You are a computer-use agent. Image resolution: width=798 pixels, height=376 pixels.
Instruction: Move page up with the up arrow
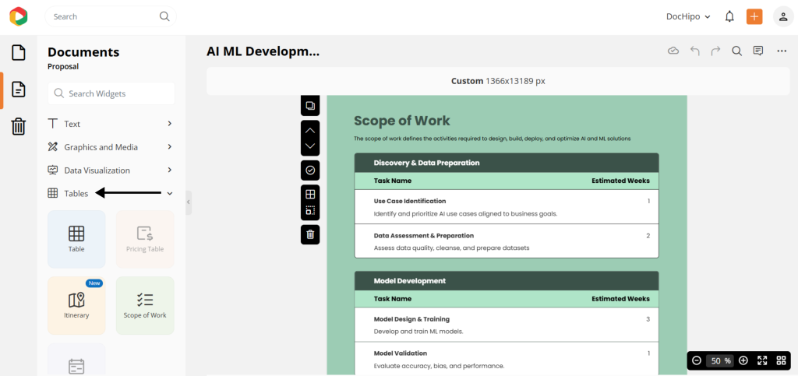click(x=310, y=131)
